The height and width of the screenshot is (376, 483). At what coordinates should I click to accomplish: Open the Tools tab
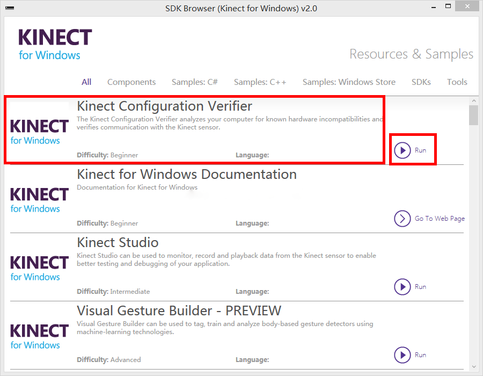(457, 82)
